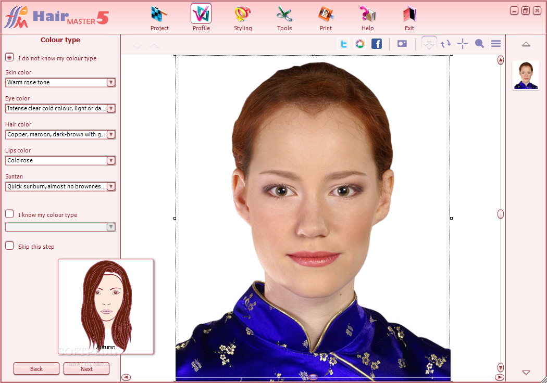547x383 pixels.
Task: Open the Tools section with scissors icon
Action: pos(284,19)
